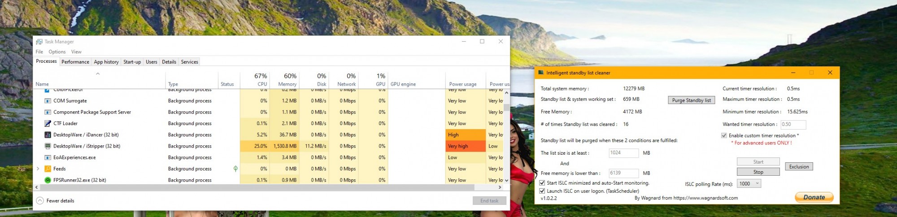Click the Wanted timer resolution input field
Viewport: 897px width, 217px height.
[793, 125]
